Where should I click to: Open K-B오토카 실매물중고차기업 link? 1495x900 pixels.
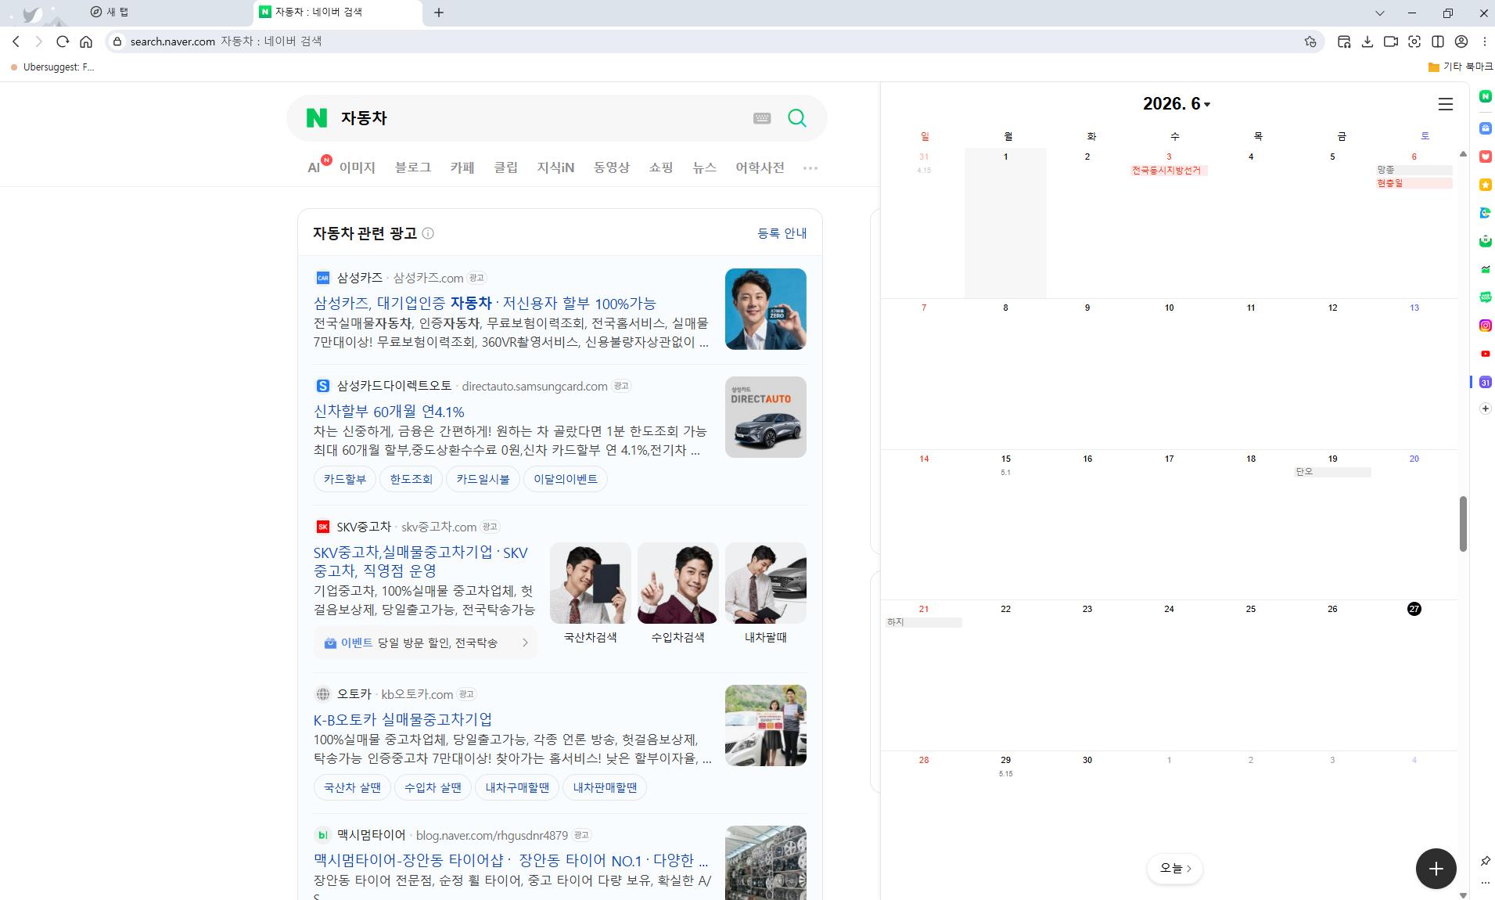click(x=403, y=719)
